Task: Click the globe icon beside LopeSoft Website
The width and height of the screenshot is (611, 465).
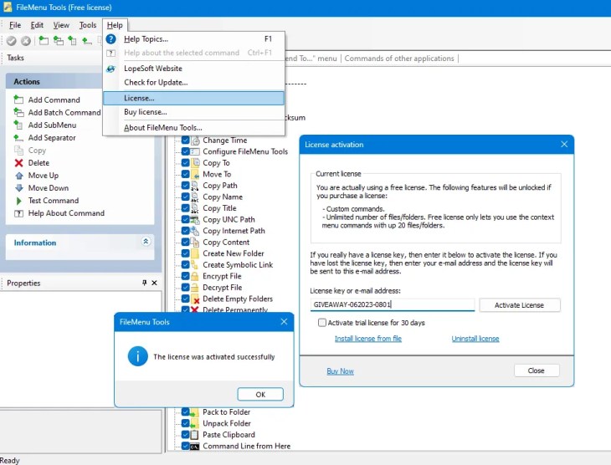Action: coord(110,69)
